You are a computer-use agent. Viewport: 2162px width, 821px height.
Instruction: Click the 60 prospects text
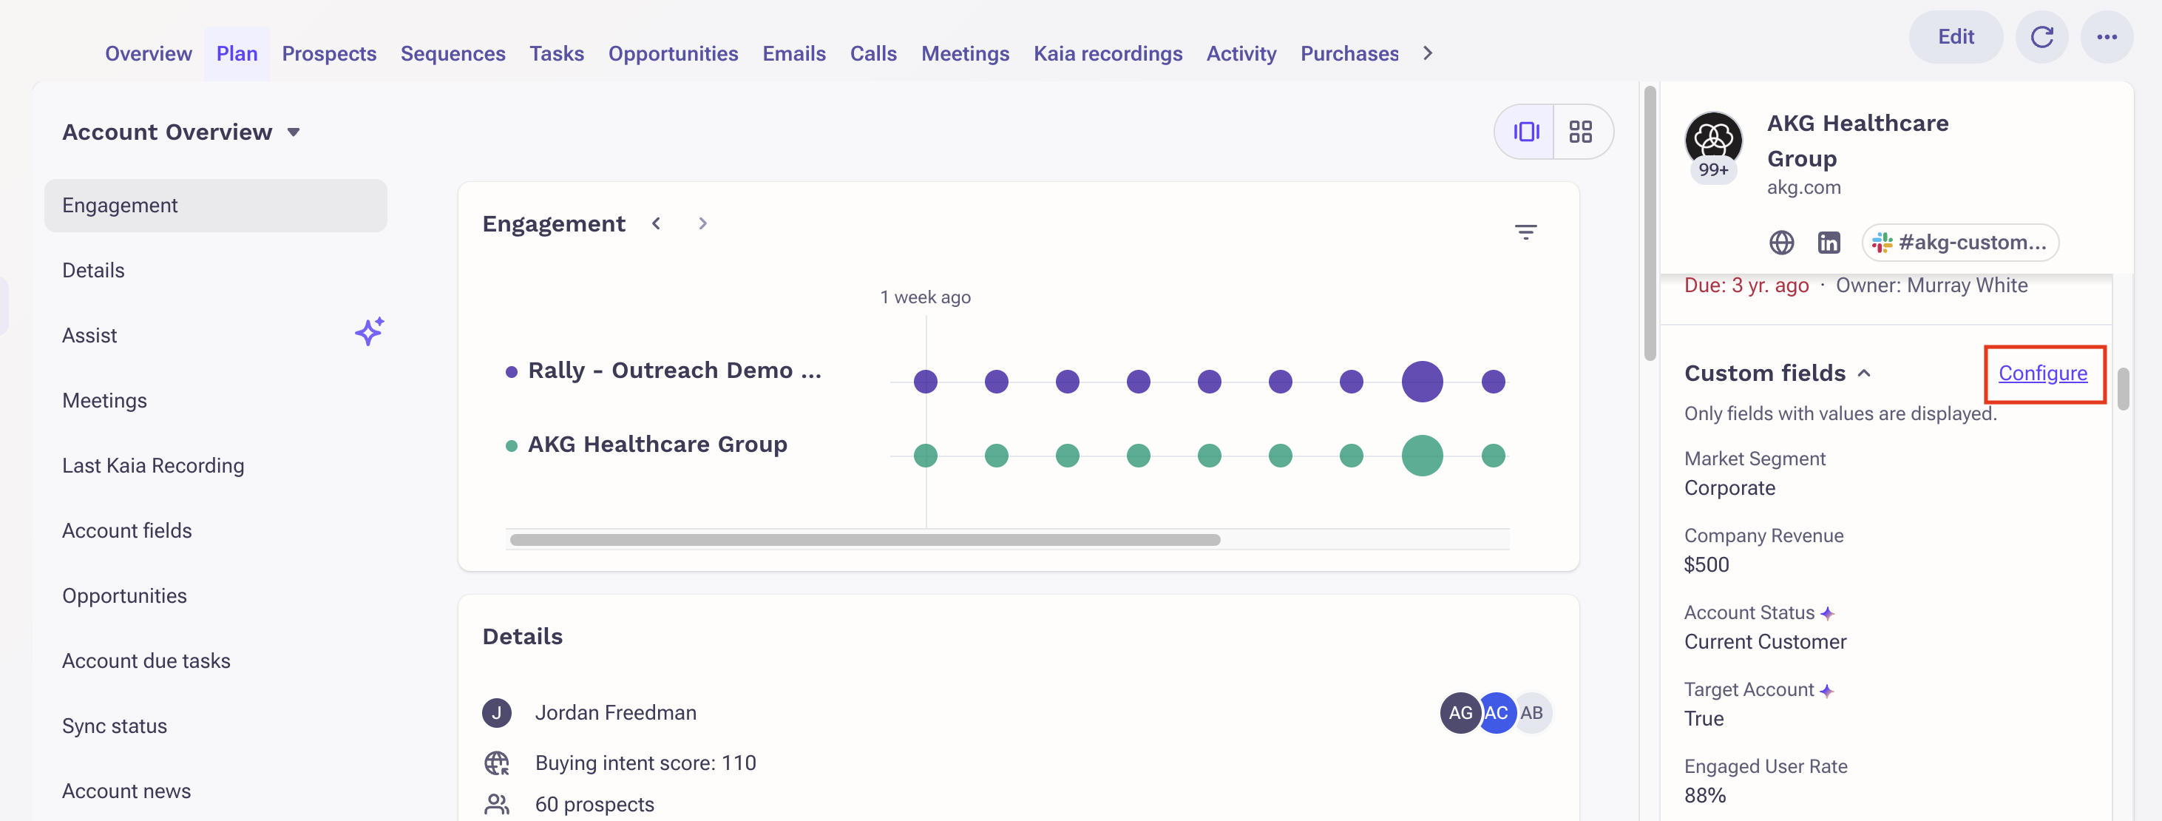(594, 804)
